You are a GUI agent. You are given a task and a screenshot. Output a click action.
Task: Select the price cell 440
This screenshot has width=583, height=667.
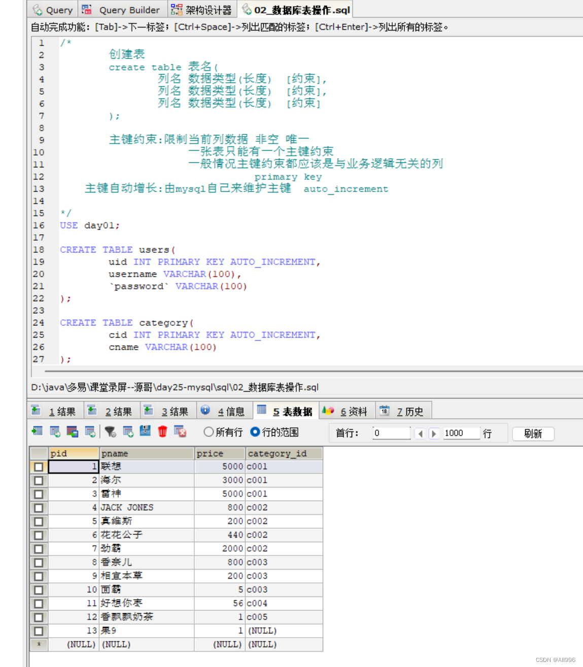coord(220,535)
